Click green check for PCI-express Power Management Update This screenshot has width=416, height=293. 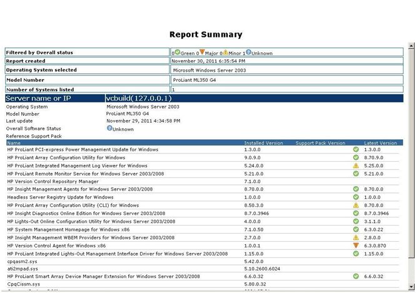356,149
